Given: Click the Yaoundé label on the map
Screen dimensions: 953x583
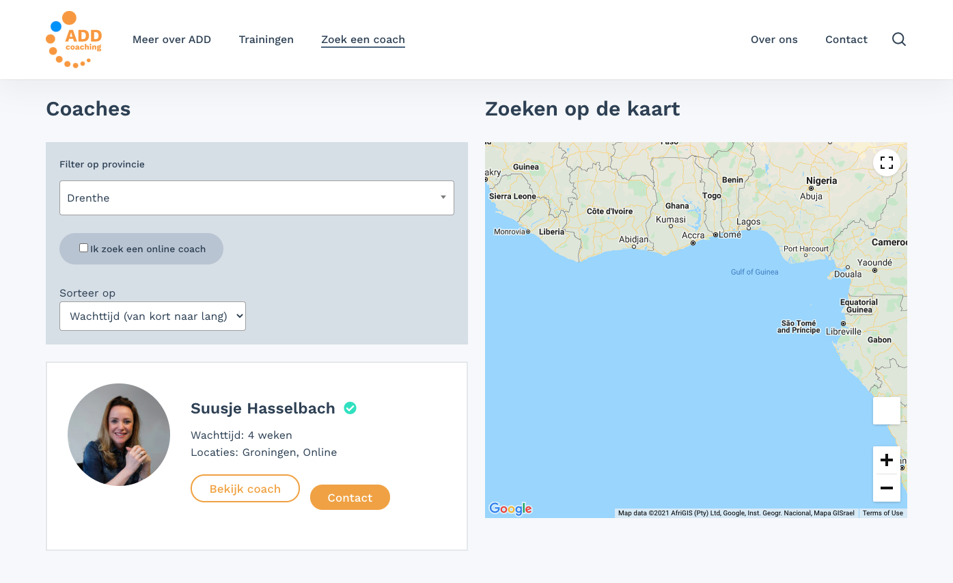Looking at the screenshot, I should (x=874, y=262).
